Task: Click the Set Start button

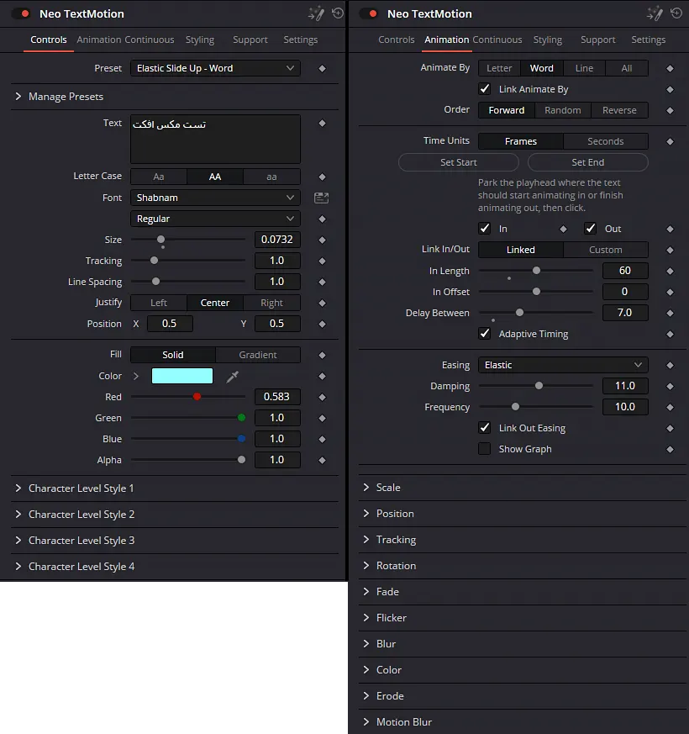Action: [459, 162]
